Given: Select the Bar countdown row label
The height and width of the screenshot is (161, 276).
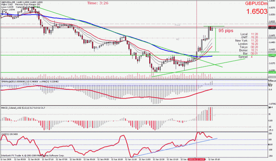Looking at the screenshot, I should click(x=246, y=54).
